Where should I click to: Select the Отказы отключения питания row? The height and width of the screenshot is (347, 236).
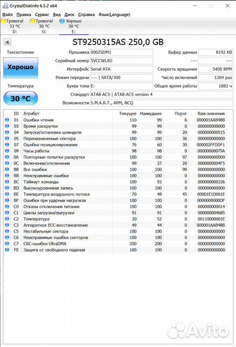(115, 207)
